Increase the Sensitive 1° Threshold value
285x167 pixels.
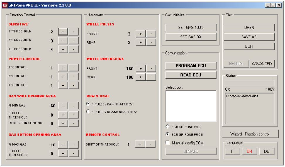[63, 31]
